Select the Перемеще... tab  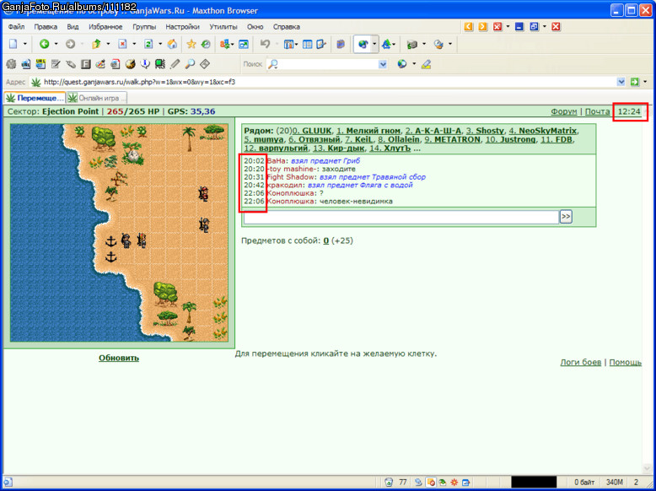pyautogui.click(x=35, y=98)
